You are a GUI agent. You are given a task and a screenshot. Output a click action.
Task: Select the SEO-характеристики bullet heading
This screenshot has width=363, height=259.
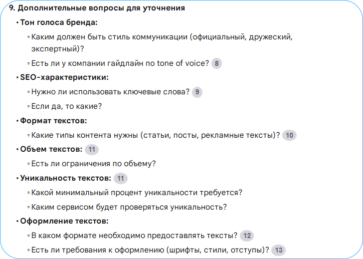pos(64,77)
